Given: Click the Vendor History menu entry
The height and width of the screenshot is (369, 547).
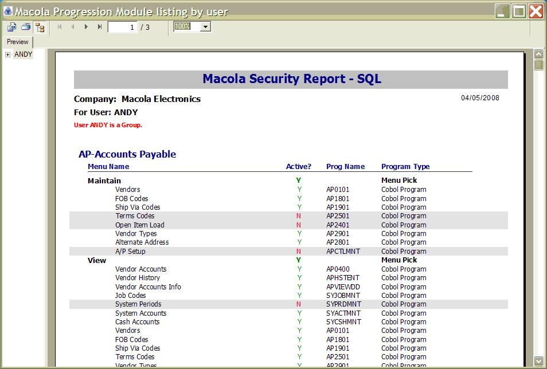Looking at the screenshot, I should pos(138,278).
